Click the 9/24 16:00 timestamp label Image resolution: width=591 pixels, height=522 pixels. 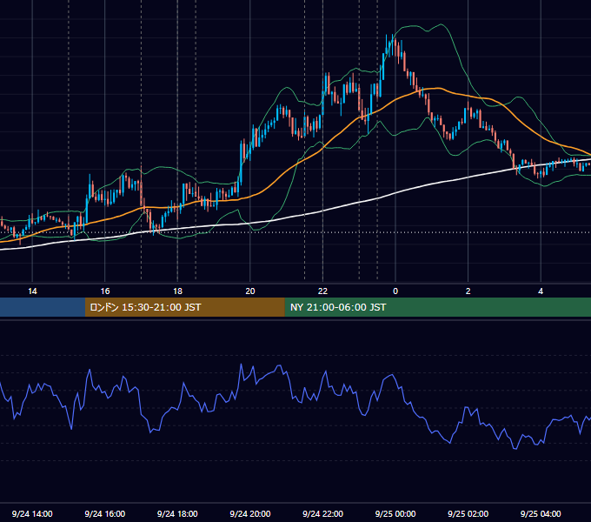coord(105,513)
